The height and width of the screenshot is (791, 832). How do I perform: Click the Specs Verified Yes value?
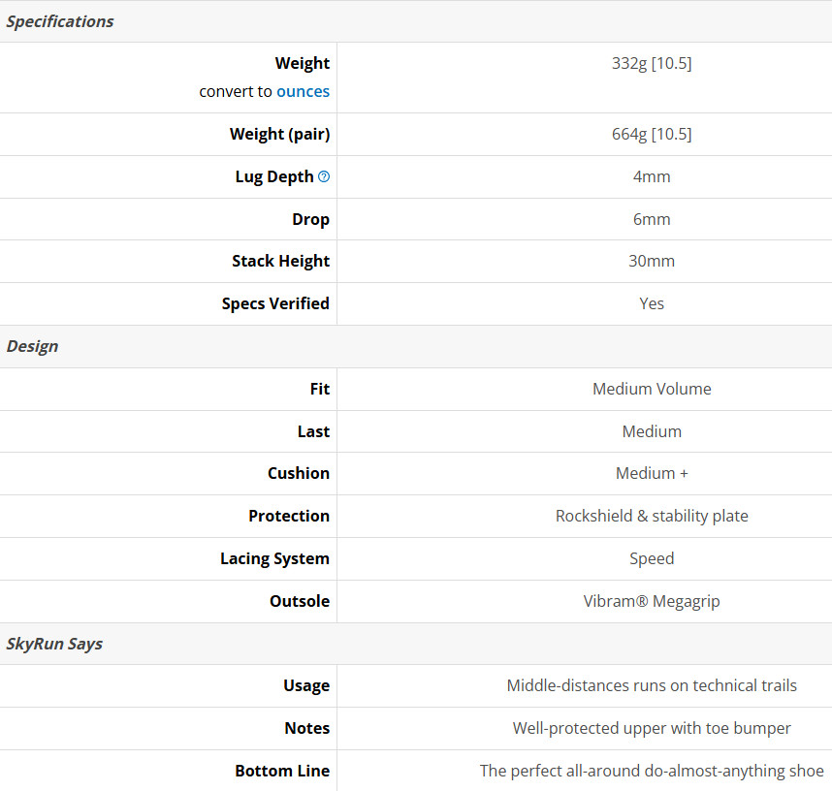(x=652, y=303)
